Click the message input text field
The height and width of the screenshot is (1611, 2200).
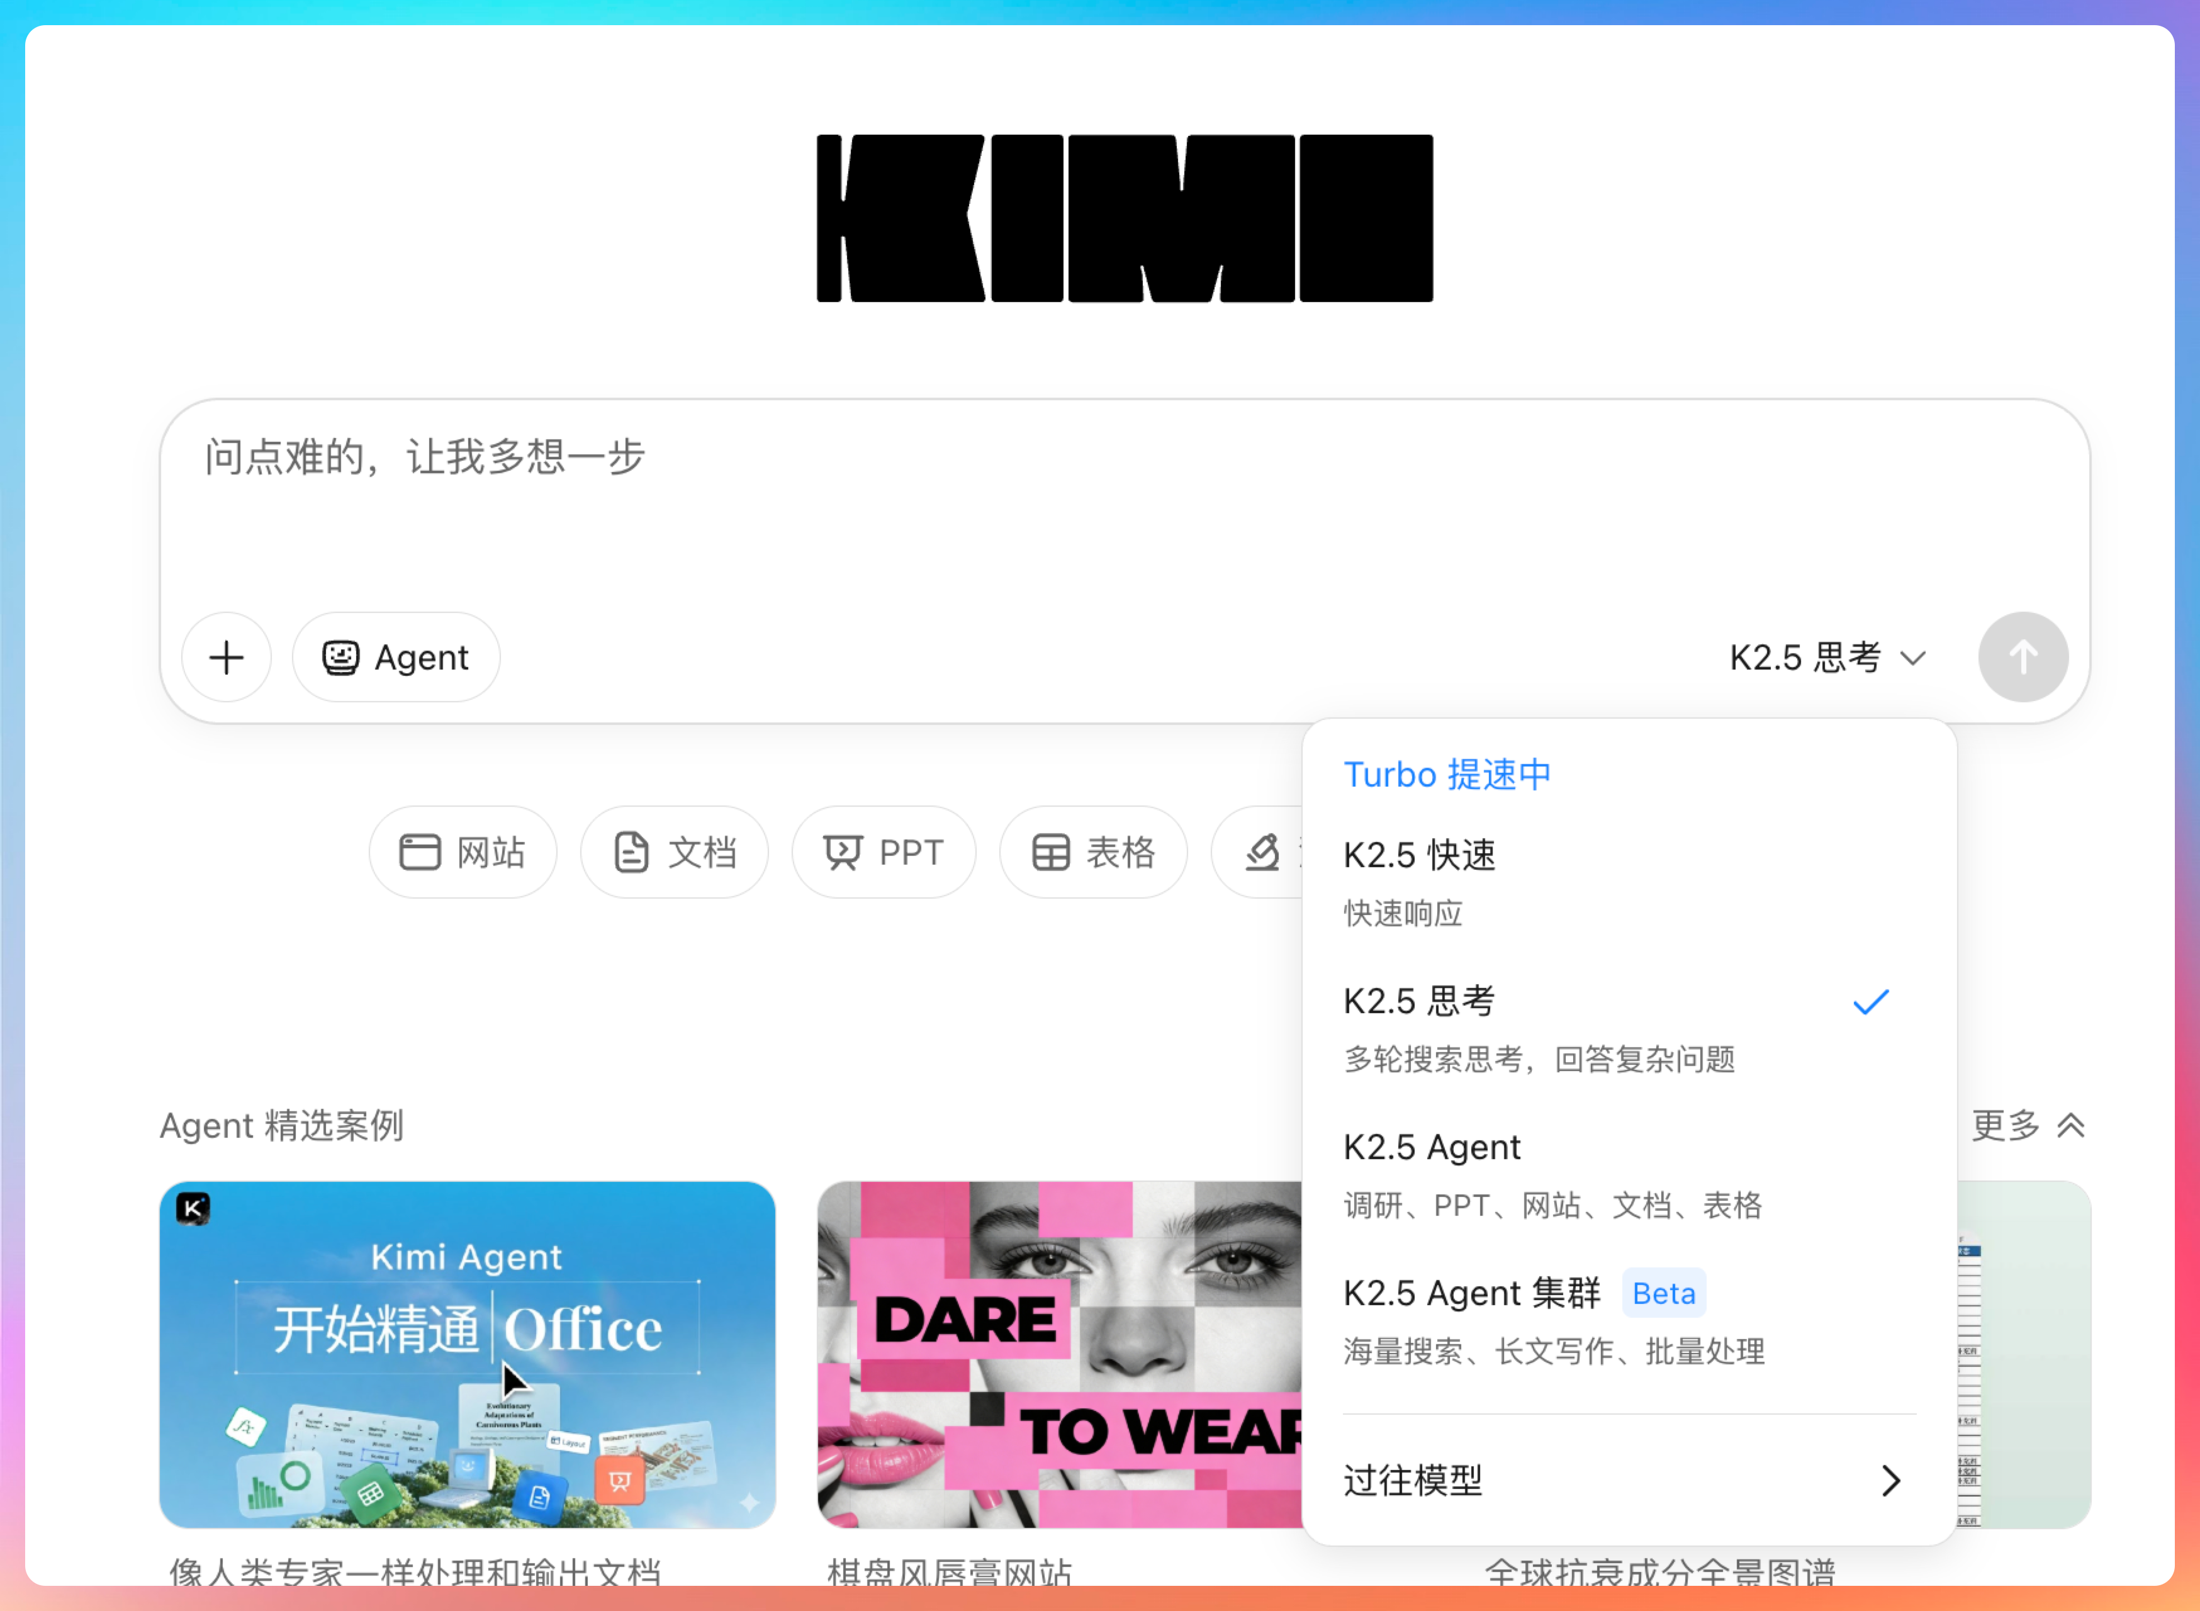click(x=1121, y=497)
